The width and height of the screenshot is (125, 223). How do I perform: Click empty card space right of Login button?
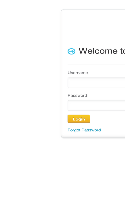pyautogui.click(x=108, y=119)
